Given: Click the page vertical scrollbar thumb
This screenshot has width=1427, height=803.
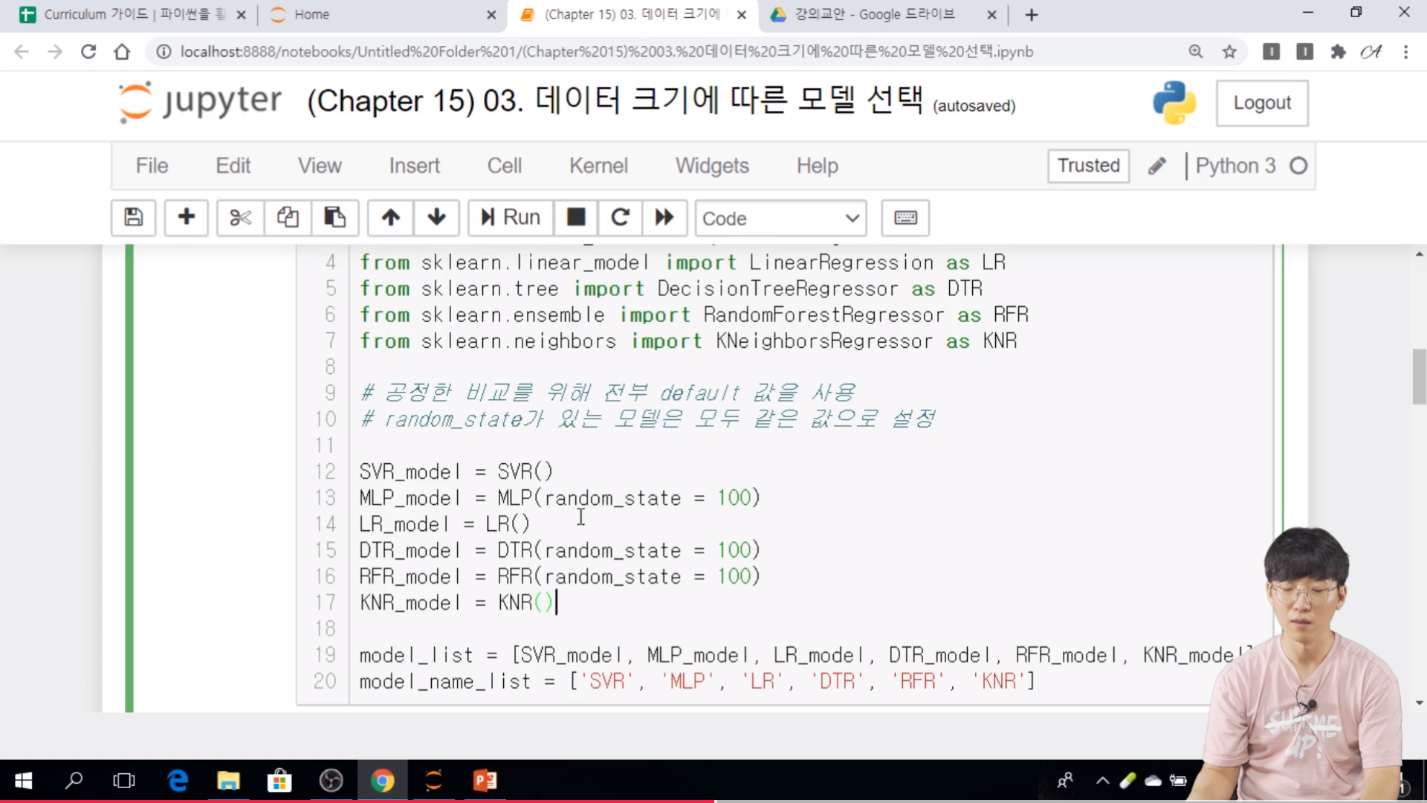Looking at the screenshot, I should click(x=1419, y=376).
